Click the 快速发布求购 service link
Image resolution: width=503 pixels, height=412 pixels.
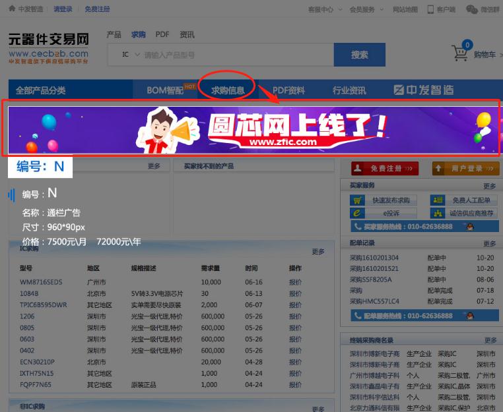(391, 200)
